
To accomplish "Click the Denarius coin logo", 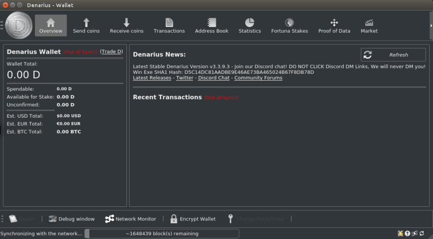I will (19, 25).
